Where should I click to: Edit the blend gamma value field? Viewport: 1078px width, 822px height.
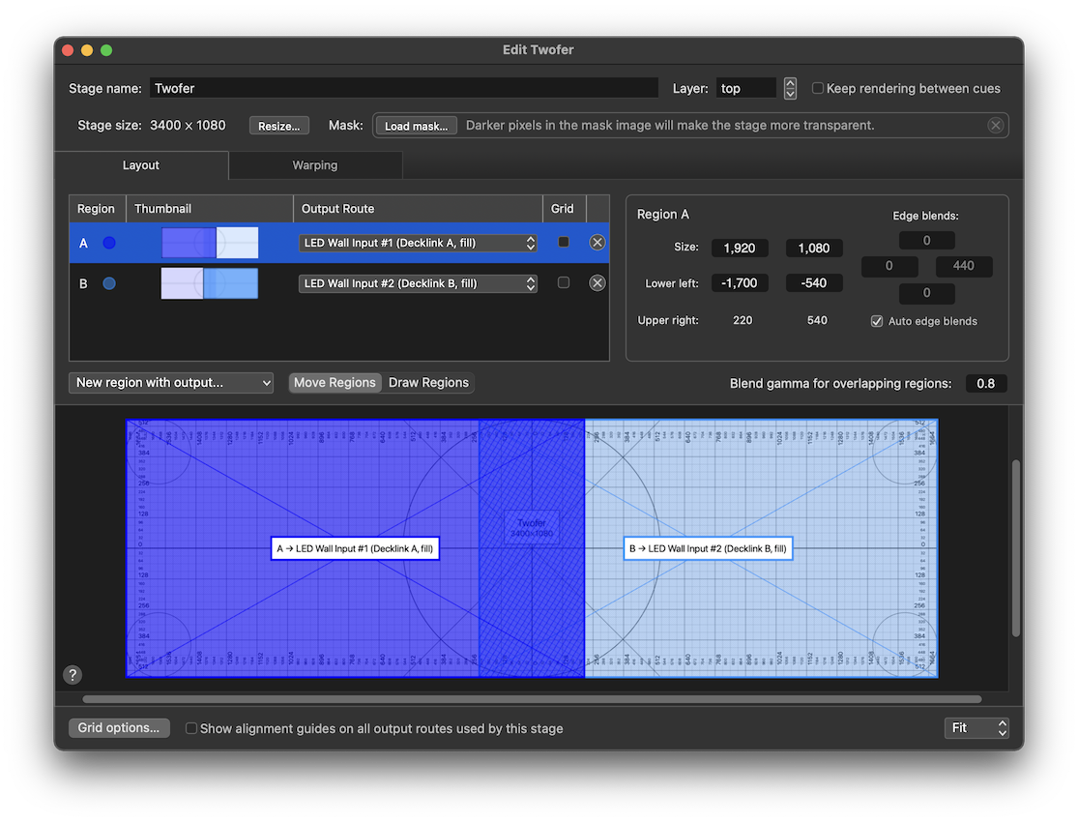point(985,383)
